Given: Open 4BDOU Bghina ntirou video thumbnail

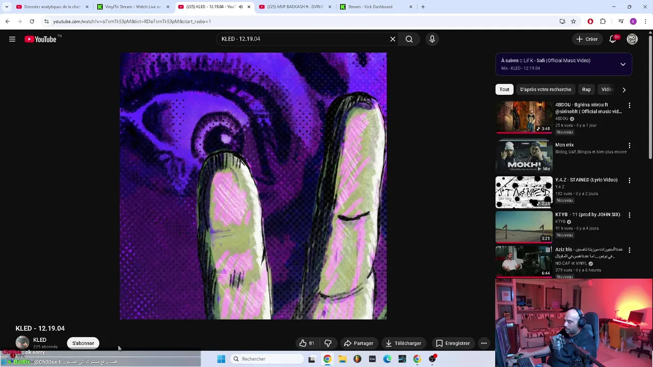Looking at the screenshot, I should 524,117.
